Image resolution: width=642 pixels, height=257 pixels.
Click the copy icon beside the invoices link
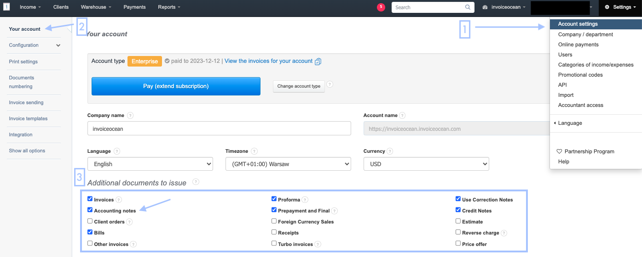318,61
